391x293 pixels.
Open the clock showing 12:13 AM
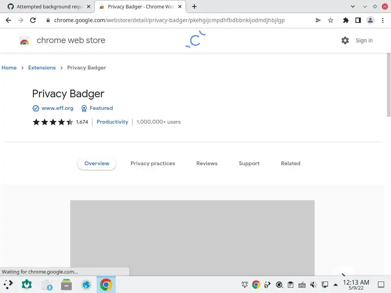pos(356,285)
